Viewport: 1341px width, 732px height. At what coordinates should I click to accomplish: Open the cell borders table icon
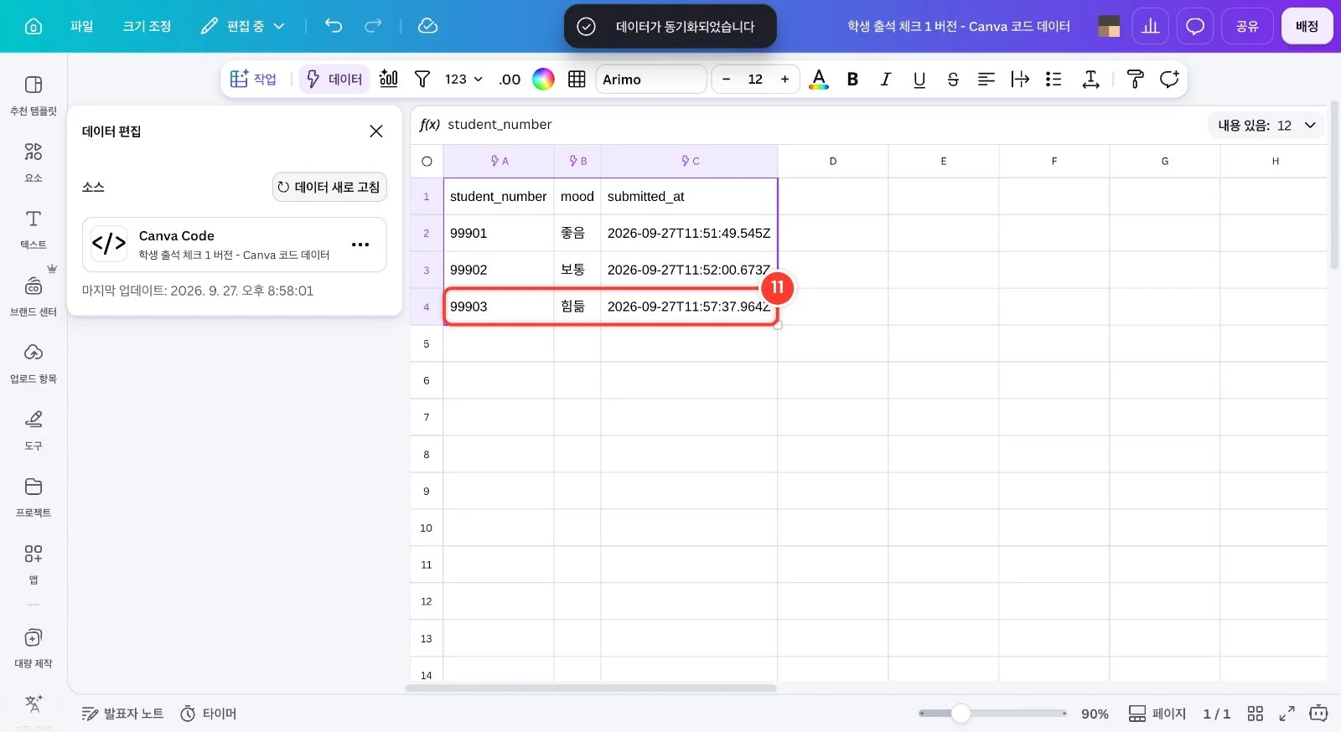577,79
